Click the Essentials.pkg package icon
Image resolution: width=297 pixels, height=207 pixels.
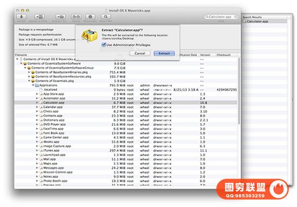coord(33,81)
